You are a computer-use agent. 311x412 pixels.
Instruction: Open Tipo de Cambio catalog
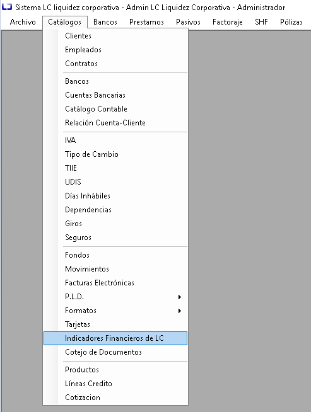115,154
